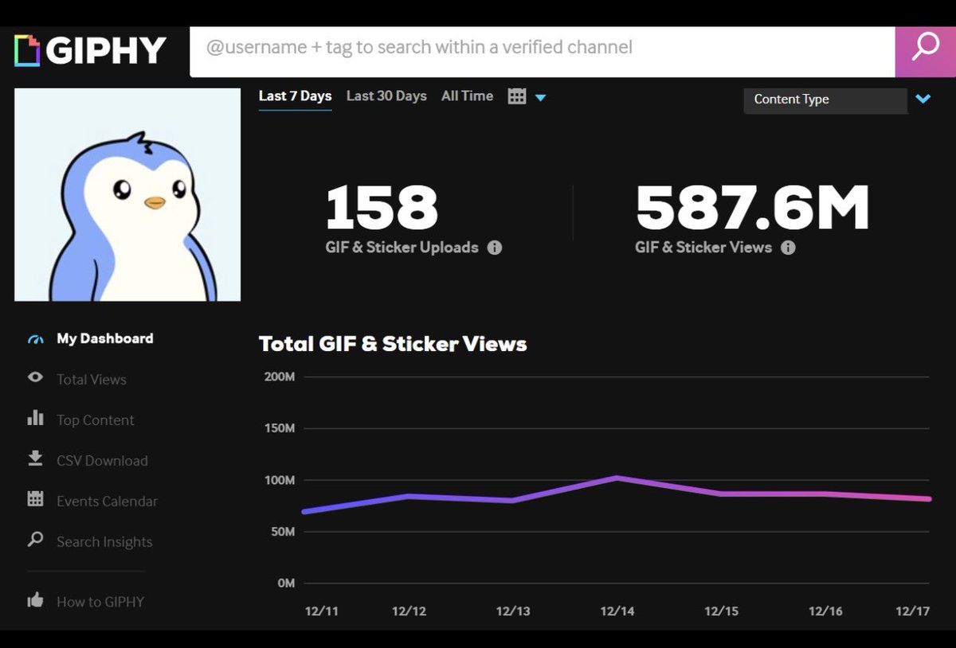
Task: Switch to All Time tab
Action: tap(467, 96)
